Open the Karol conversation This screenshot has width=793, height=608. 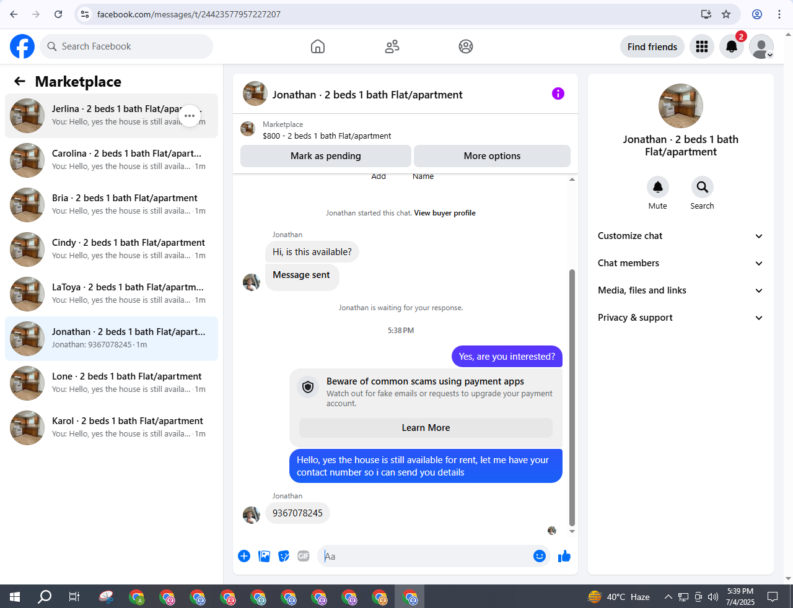112,428
